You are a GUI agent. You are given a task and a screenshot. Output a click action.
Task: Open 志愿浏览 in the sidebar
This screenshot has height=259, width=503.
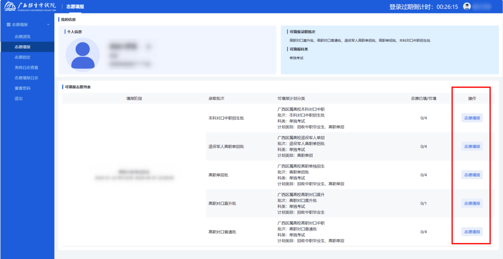point(22,36)
